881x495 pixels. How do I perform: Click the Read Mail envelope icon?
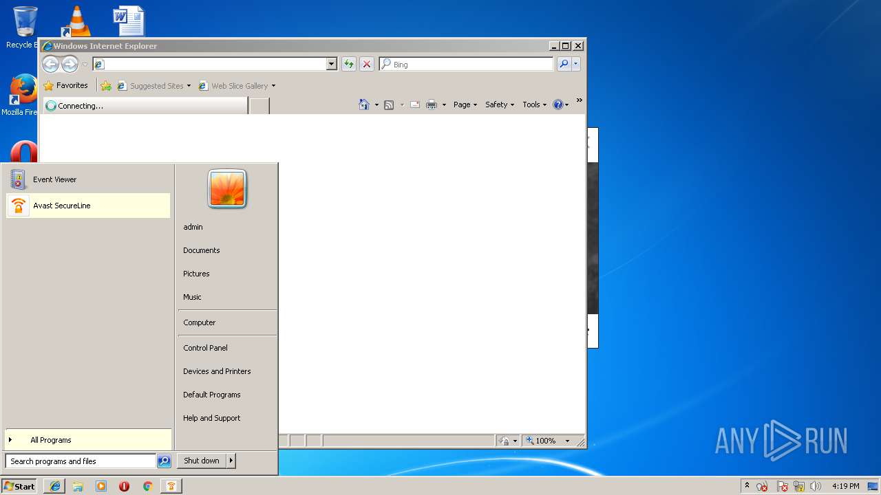(x=415, y=104)
